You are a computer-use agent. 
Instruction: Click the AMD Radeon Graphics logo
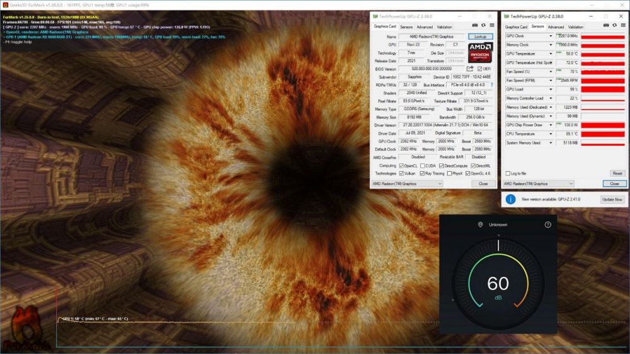click(481, 52)
